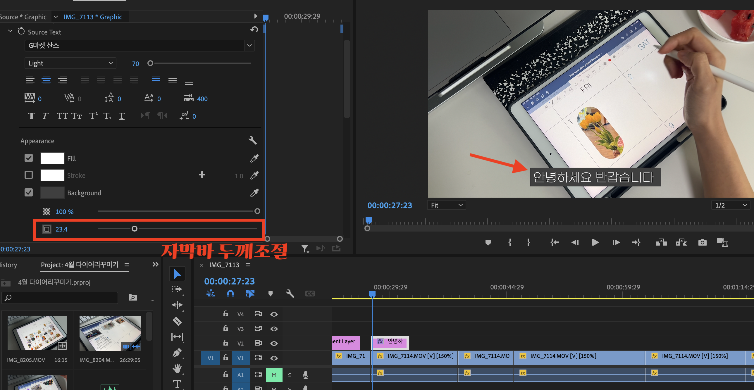Toggle Snap in Timeline magnet icon

pyautogui.click(x=230, y=294)
